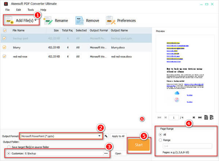219x161 pixels.
Task: Click the browse ellipsis button
Action: (x=106, y=153)
